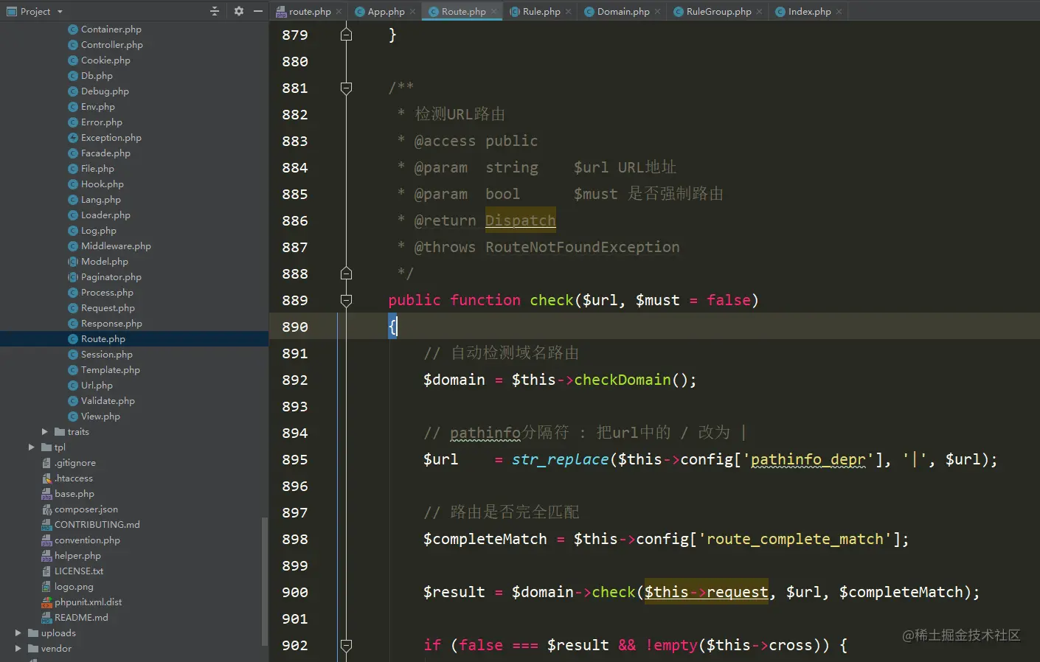Fold the check function at line 889
Viewport: 1040px width, 662px height.
coord(346,300)
